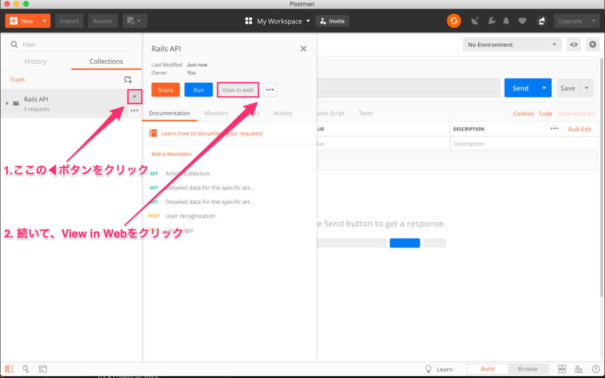
Task: Toggle environment quick look eye icon
Action: coord(573,45)
